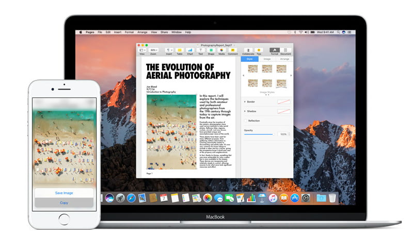The width and height of the screenshot is (413, 237).
Task: Open the Zoom percentage dropdown
Action: [x=153, y=50]
